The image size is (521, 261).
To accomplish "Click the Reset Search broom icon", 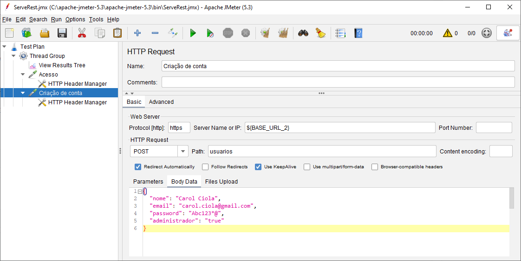I will click(x=321, y=33).
